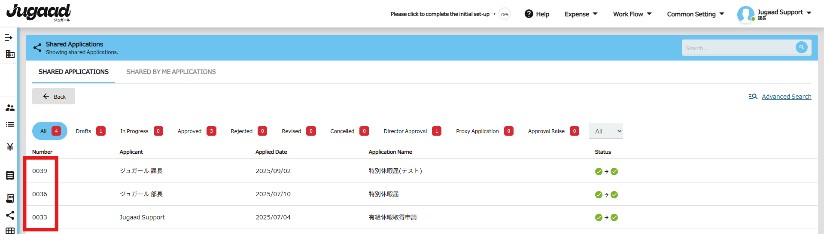The width and height of the screenshot is (824, 234).
Task: Open the share sidebar icon
Action: tap(10, 215)
